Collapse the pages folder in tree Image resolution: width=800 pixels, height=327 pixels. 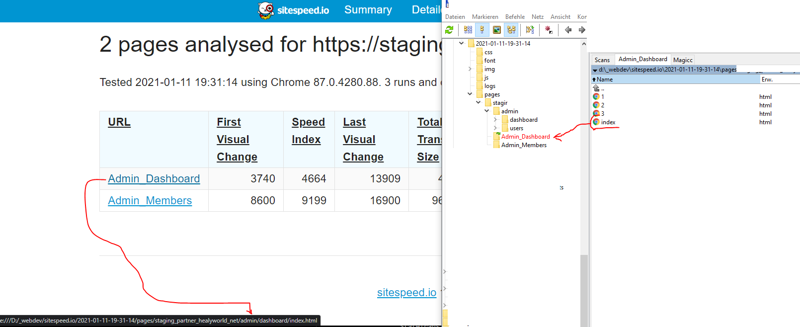pos(470,94)
